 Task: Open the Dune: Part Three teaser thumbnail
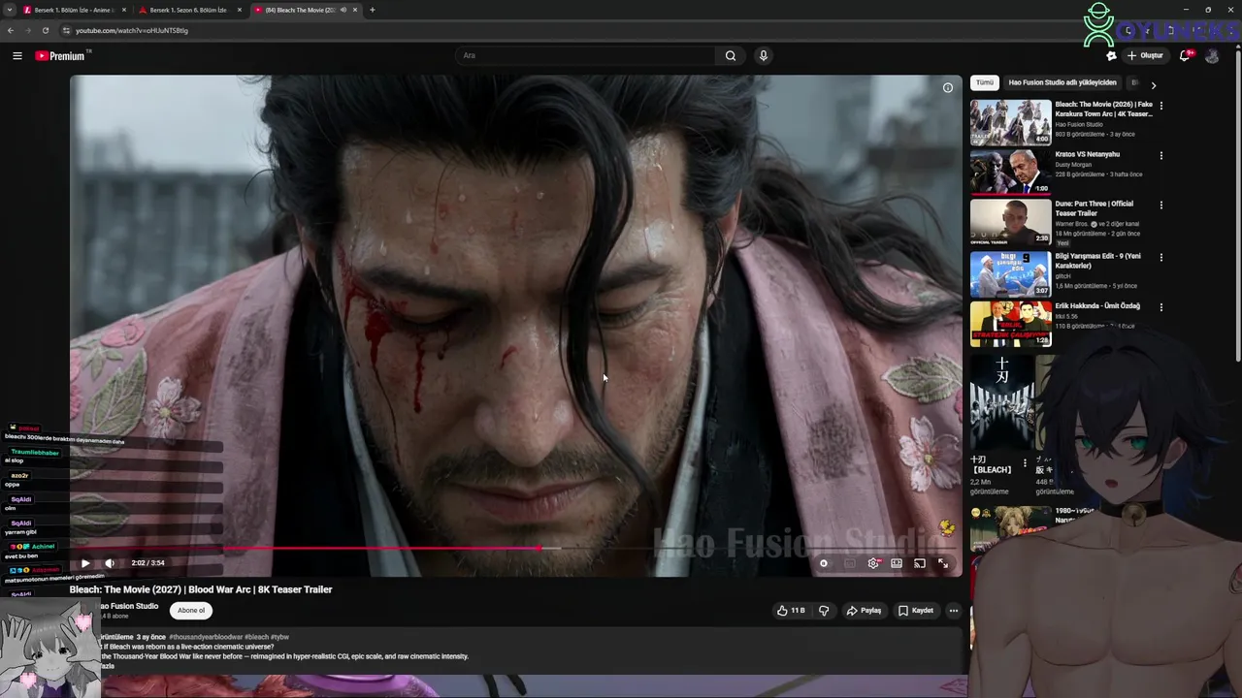click(1011, 222)
